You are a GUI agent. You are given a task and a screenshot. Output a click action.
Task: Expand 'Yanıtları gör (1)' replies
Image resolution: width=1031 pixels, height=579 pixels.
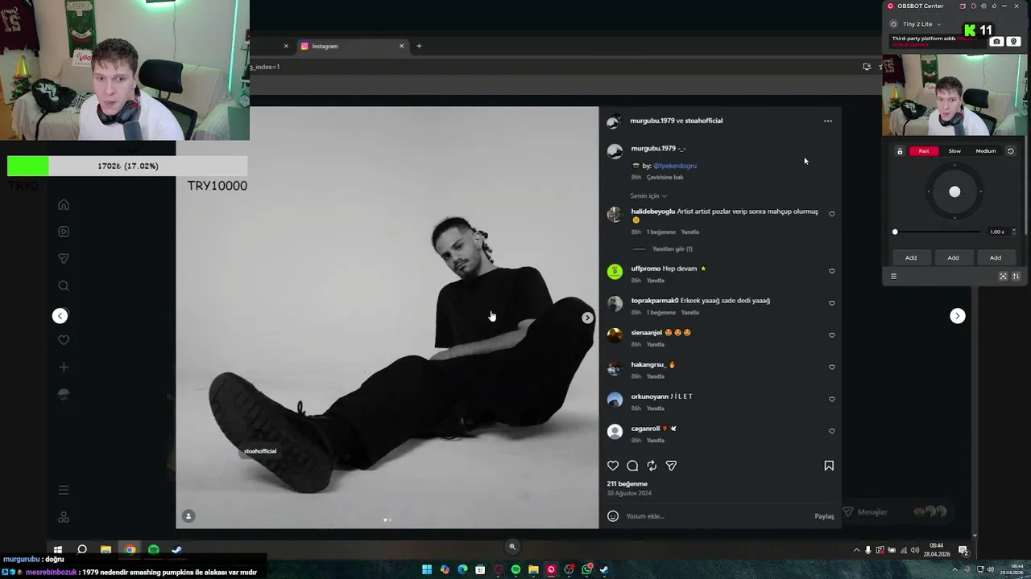[673, 249]
